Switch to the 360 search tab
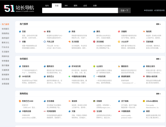Image resolution: width=166 pixels, height=127 pixels. point(66,6)
